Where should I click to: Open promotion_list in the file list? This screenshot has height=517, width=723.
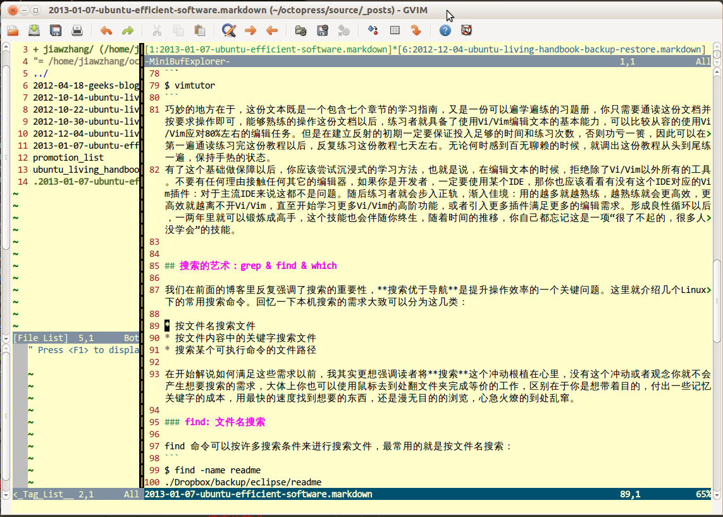pyautogui.click(x=68, y=158)
